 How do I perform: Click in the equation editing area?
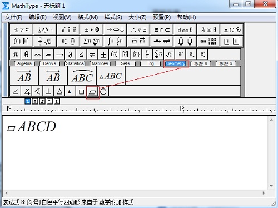135,152
